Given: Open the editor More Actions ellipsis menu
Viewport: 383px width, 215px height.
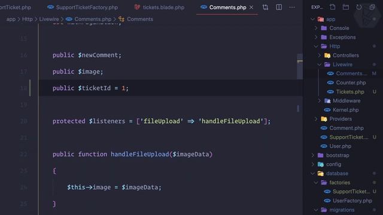Looking at the screenshot, I should pos(292,7).
